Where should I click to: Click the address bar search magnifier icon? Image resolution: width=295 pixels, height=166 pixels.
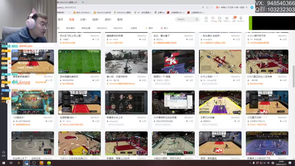[246, 7]
